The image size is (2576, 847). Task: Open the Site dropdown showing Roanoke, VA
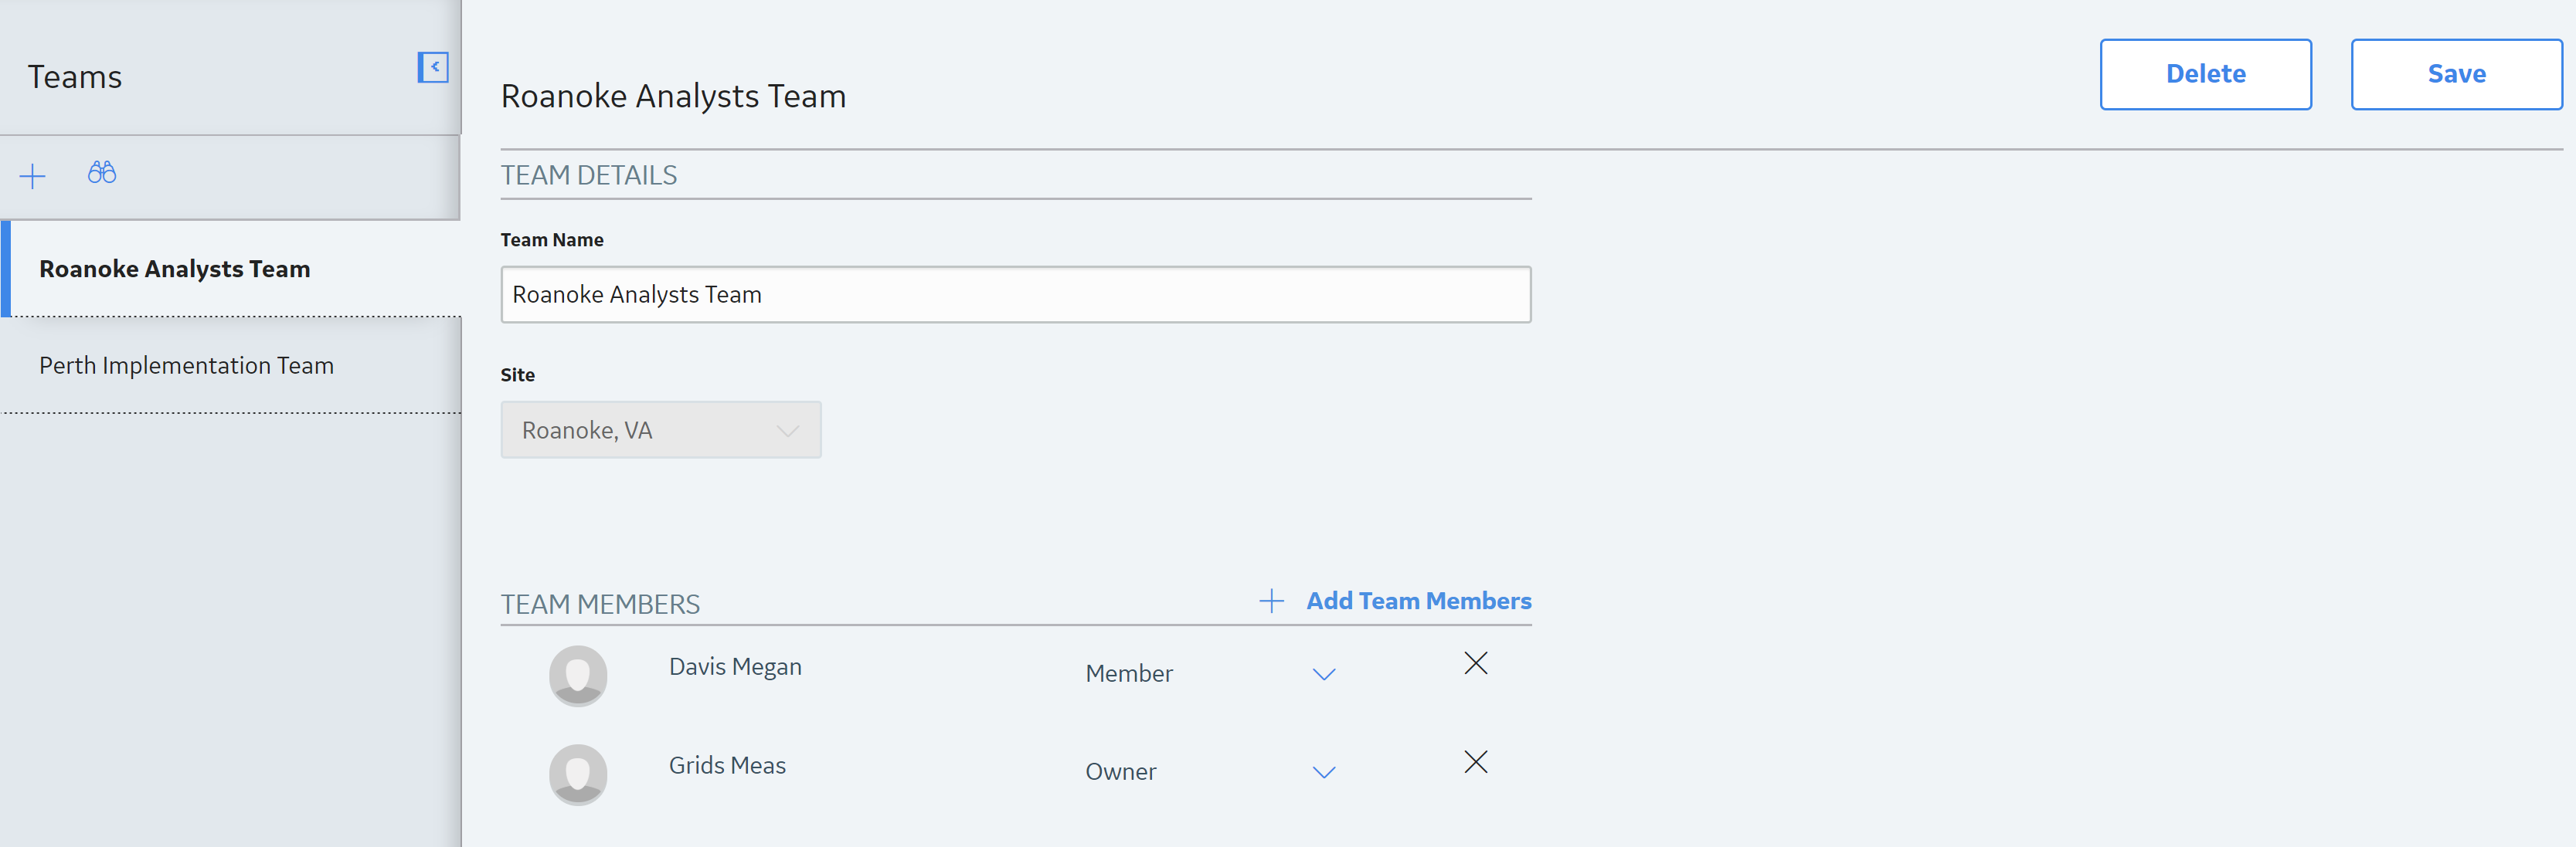661,429
